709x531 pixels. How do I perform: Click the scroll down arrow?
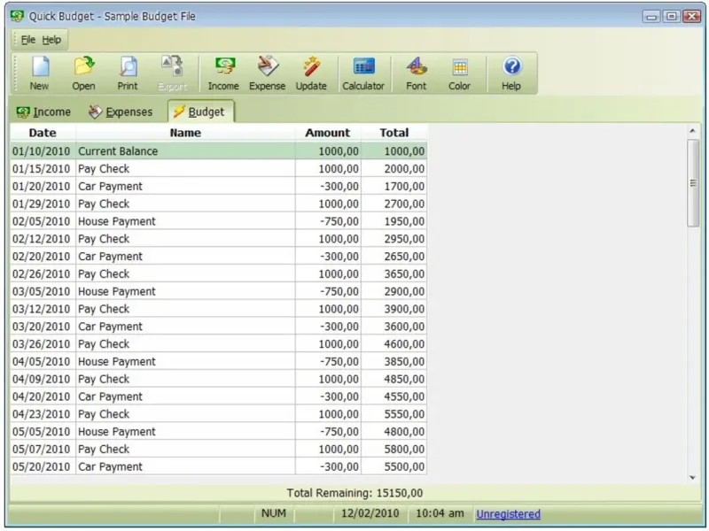pyautogui.click(x=693, y=478)
